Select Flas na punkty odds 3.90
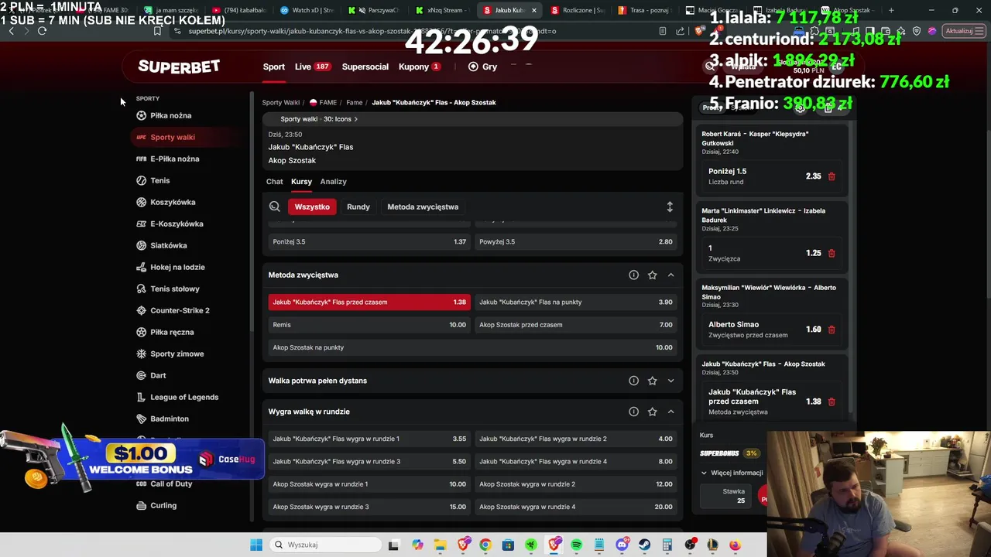991x557 pixels. 575,302
